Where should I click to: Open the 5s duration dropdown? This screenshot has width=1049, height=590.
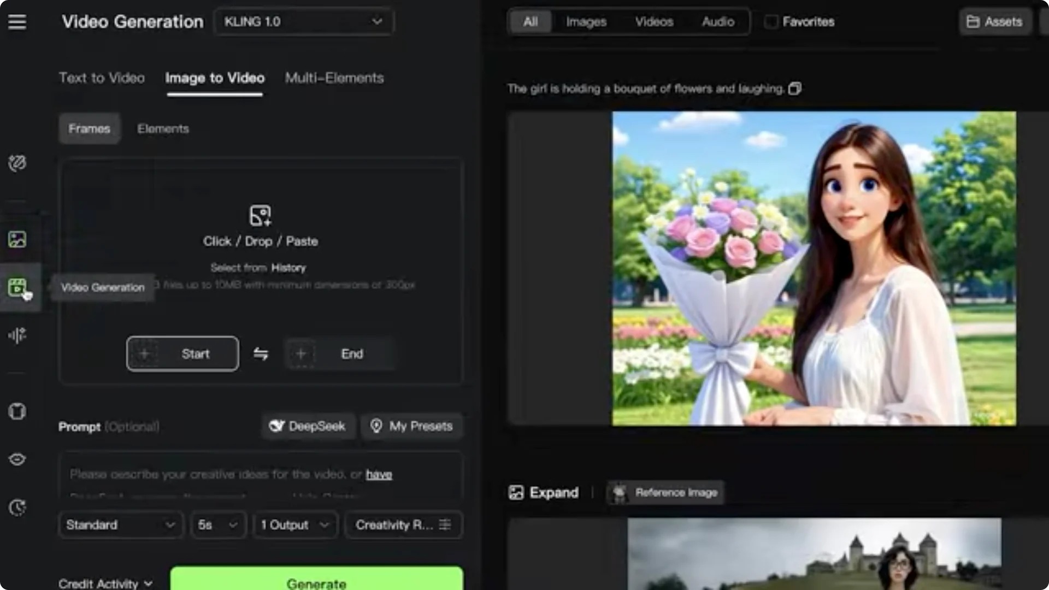pos(217,525)
